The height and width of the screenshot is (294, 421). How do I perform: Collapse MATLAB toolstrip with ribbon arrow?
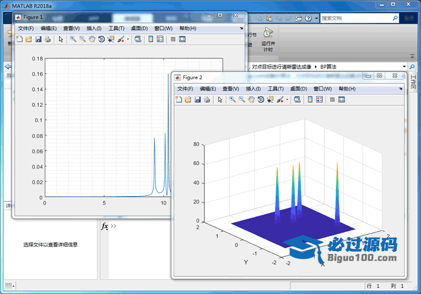click(x=412, y=56)
